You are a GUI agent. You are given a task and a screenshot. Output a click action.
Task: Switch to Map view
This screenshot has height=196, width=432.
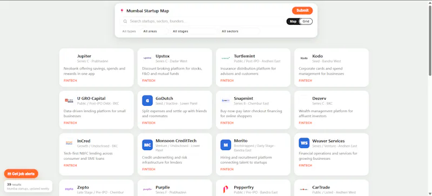click(293, 22)
